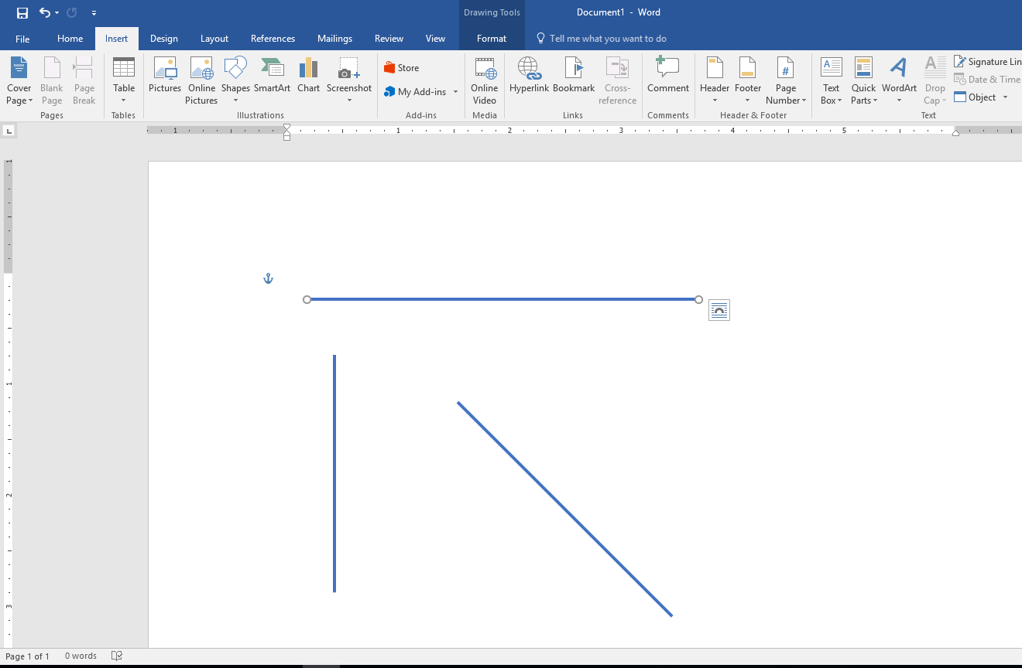The image size is (1022, 668).
Task: Select the Mailings tab
Action: coord(334,39)
